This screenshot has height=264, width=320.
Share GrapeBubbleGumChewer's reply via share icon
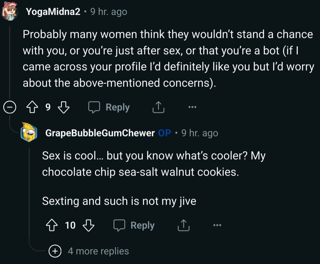[183, 225]
